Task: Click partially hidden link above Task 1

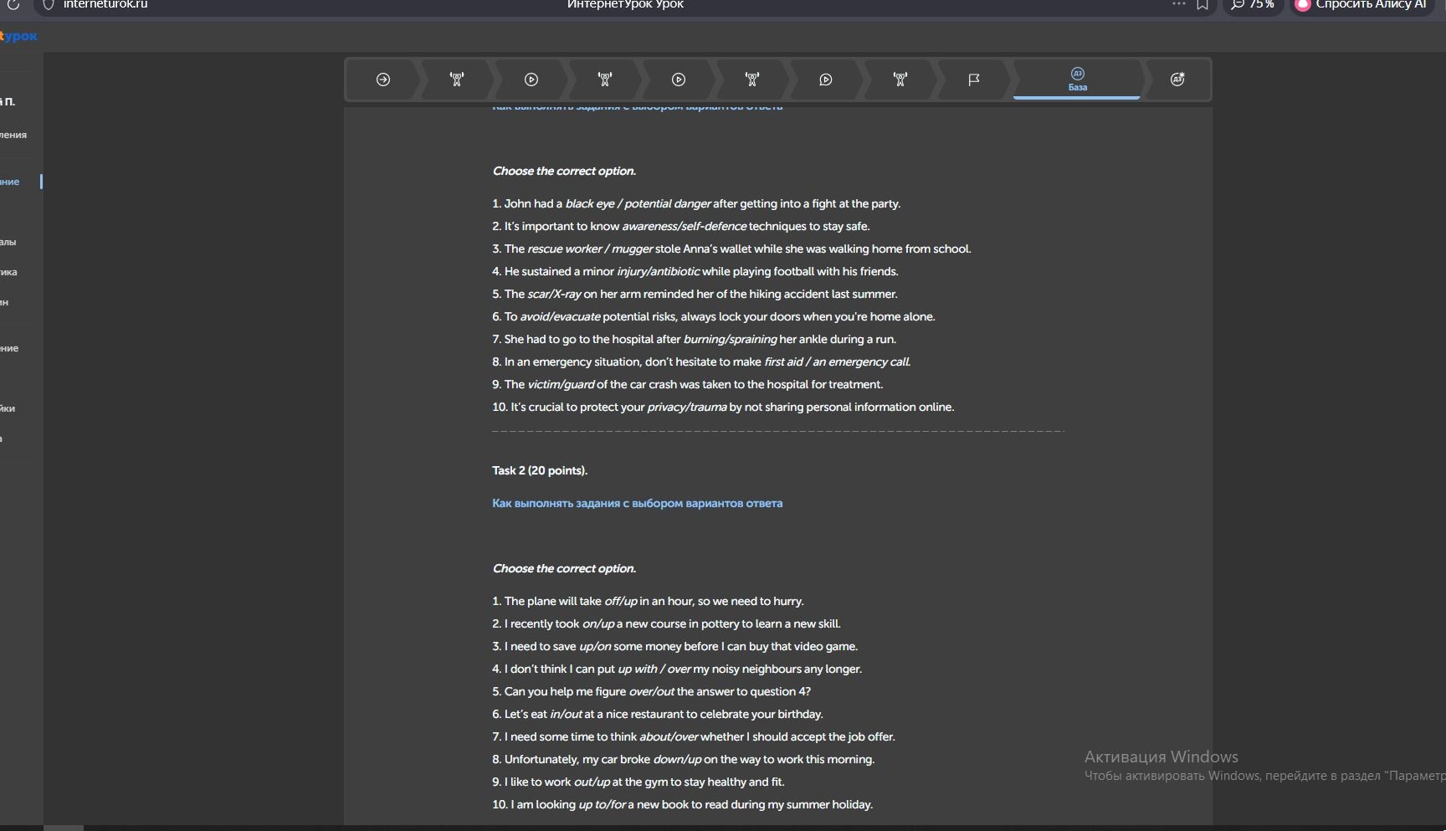Action: (637, 108)
